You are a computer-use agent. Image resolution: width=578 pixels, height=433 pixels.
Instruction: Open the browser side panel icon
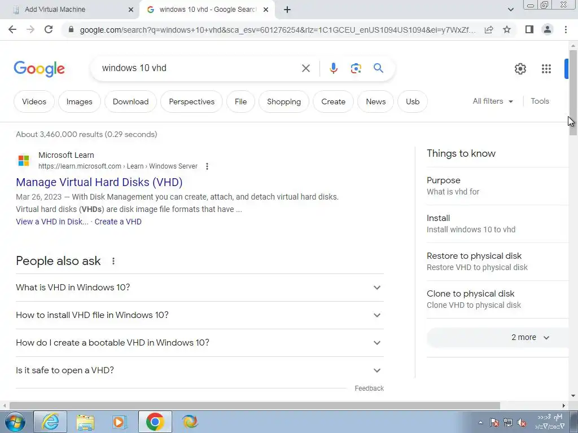point(529,29)
